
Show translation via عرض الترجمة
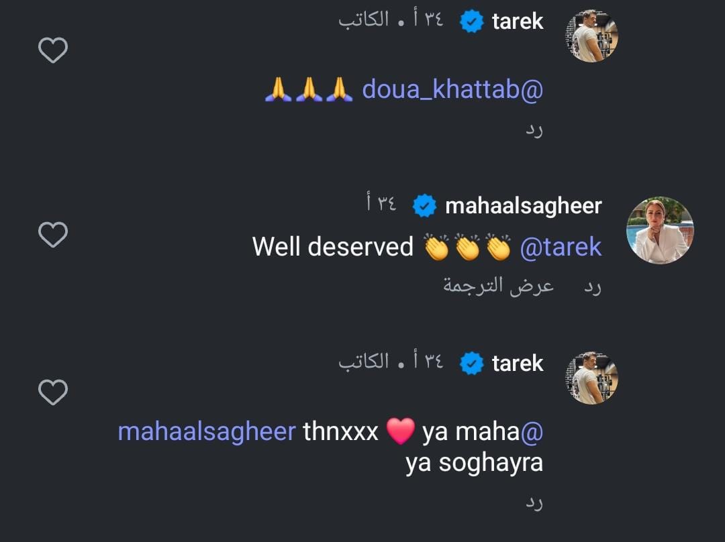tap(498, 286)
